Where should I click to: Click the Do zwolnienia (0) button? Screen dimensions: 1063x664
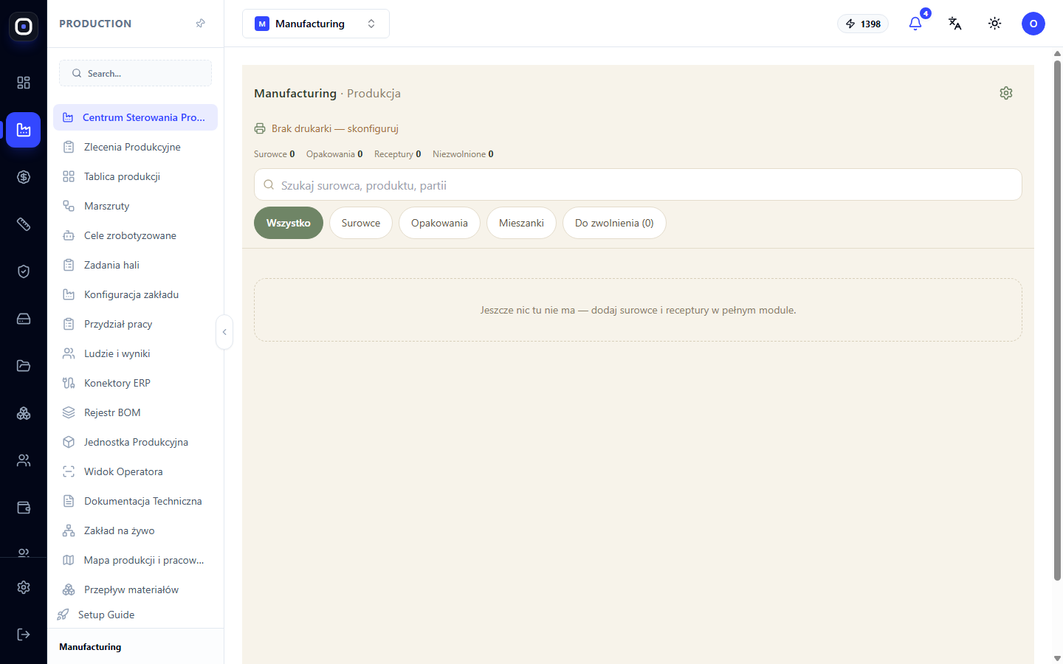tap(614, 223)
